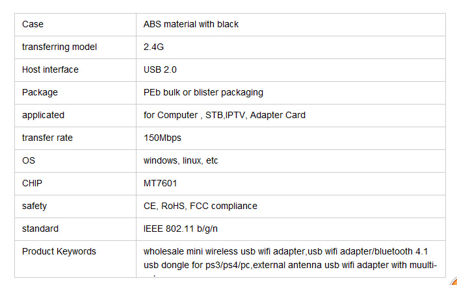Select the "USB 2.0" value
Screen dimensions: 457x285
pos(160,69)
